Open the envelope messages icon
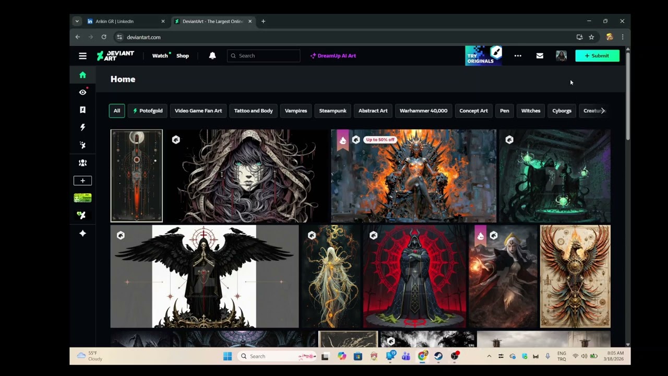This screenshot has height=376, width=668. pyautogui.click(x=540, y=56)
